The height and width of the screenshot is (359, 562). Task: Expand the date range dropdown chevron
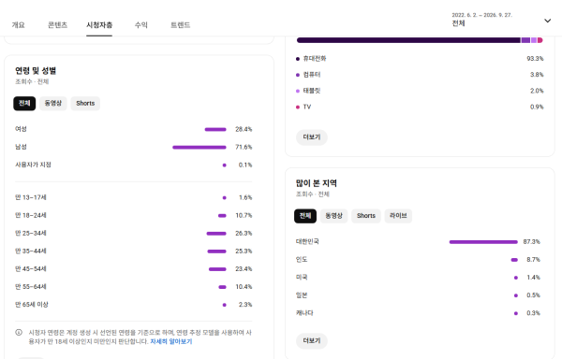547,21
